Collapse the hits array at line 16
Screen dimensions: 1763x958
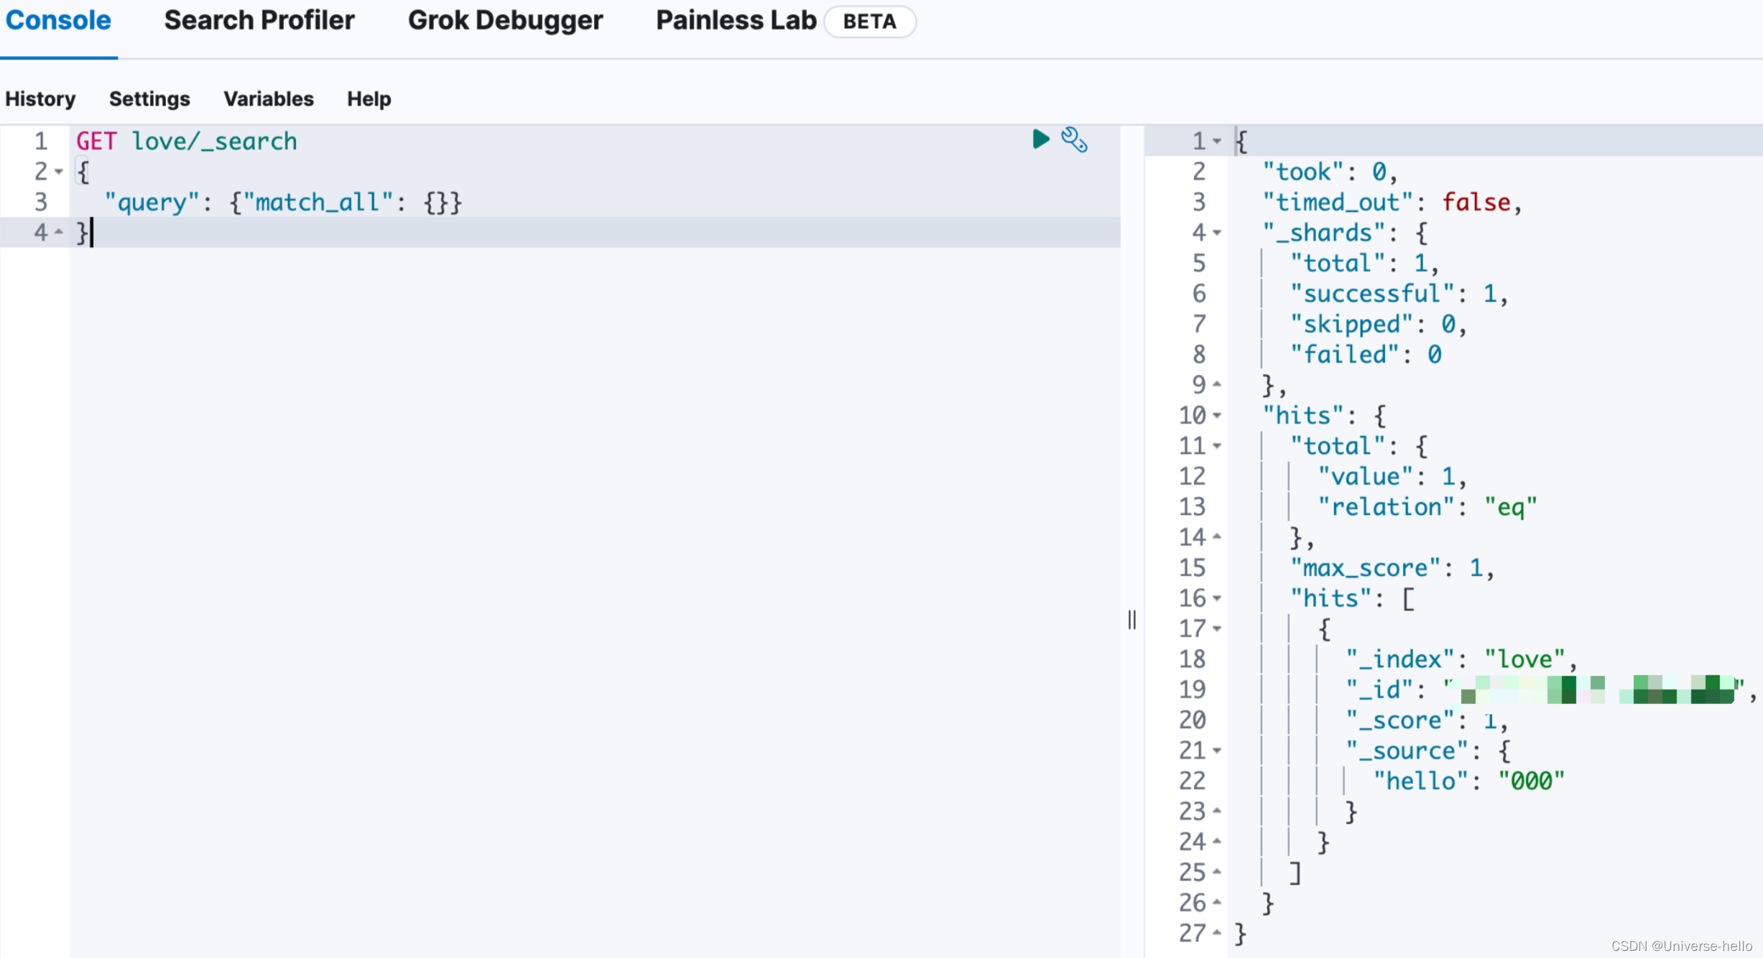tap(1216, 597)
